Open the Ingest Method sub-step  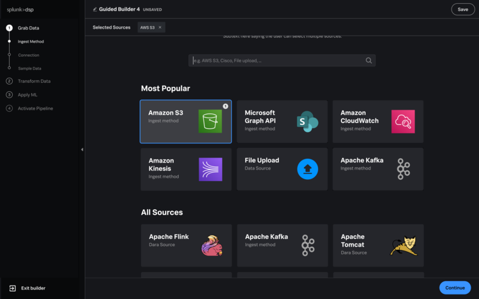[x=31, y=41]
